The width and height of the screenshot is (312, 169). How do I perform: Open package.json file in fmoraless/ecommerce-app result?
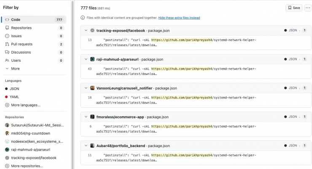158,117
